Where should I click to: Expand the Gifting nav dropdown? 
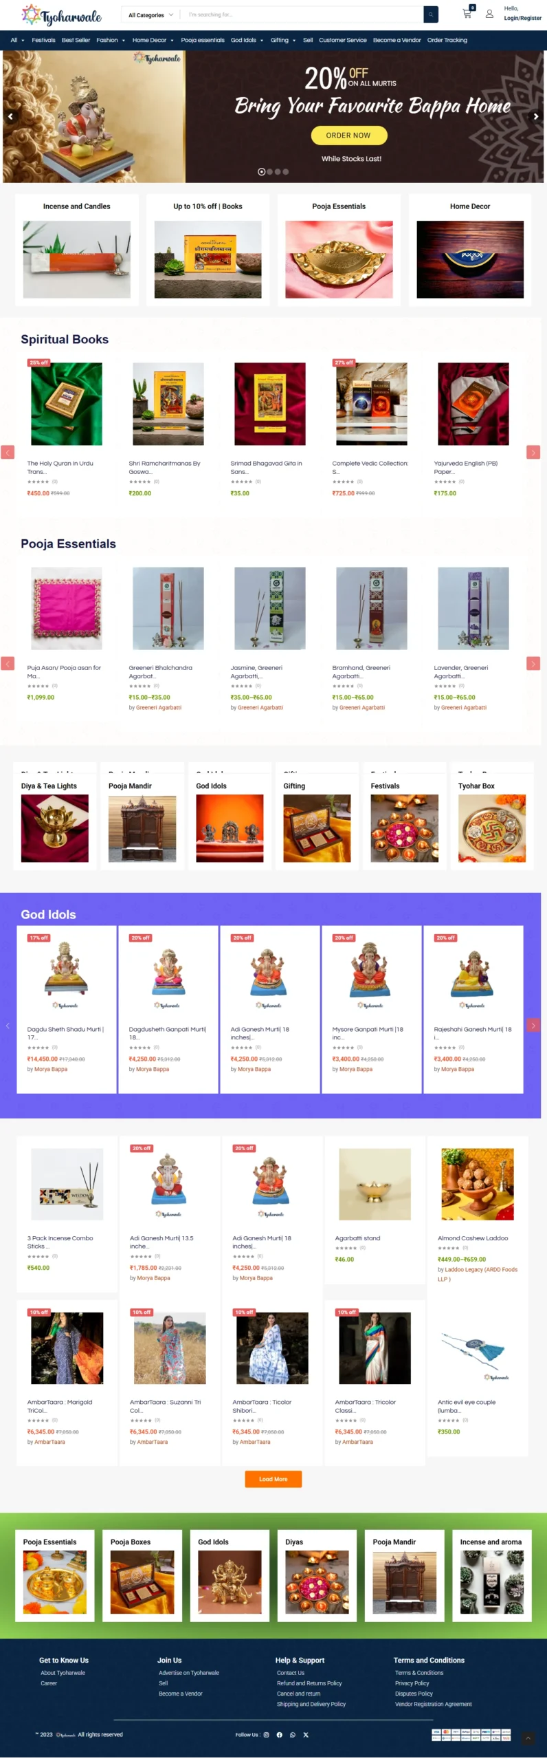coord(283,40)
